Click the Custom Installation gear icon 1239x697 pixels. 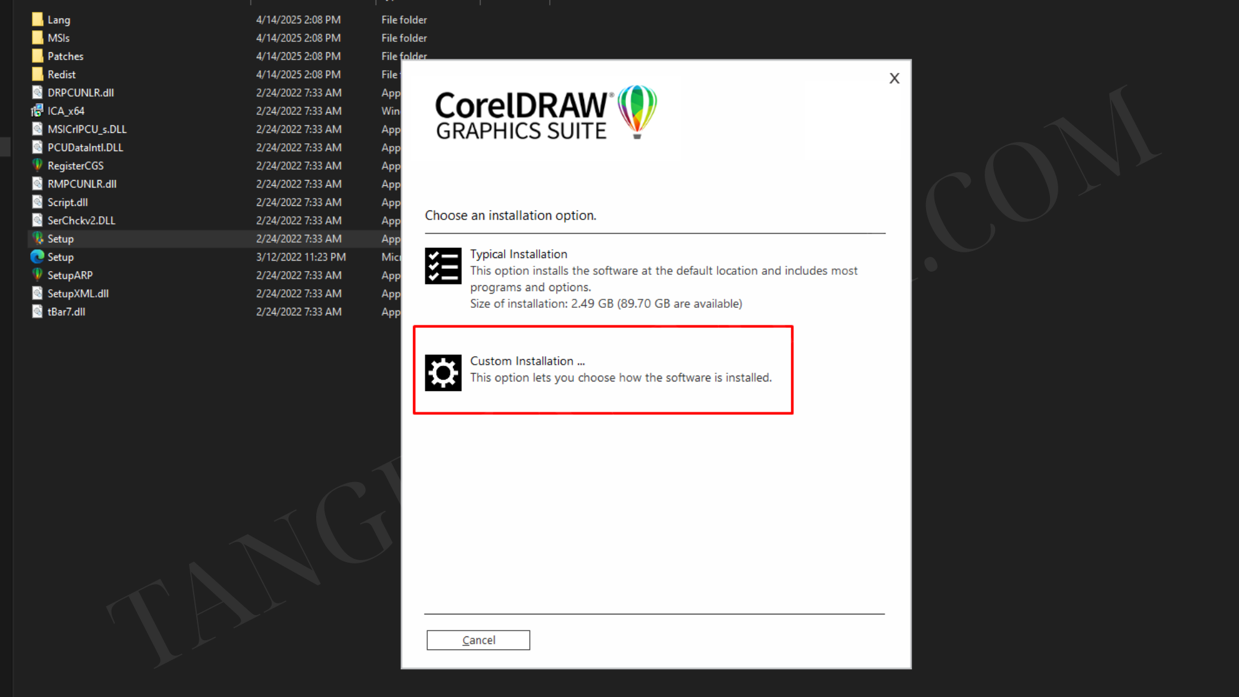443,372
